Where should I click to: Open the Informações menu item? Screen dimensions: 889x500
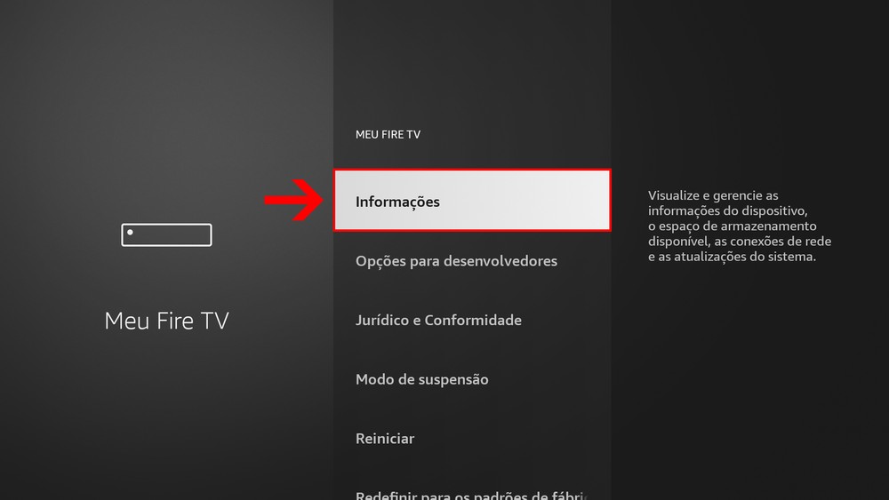(x=472, y=201)
